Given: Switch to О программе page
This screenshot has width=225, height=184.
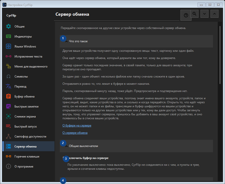Looking at the screenshot, I should click(x=28, y=166).
